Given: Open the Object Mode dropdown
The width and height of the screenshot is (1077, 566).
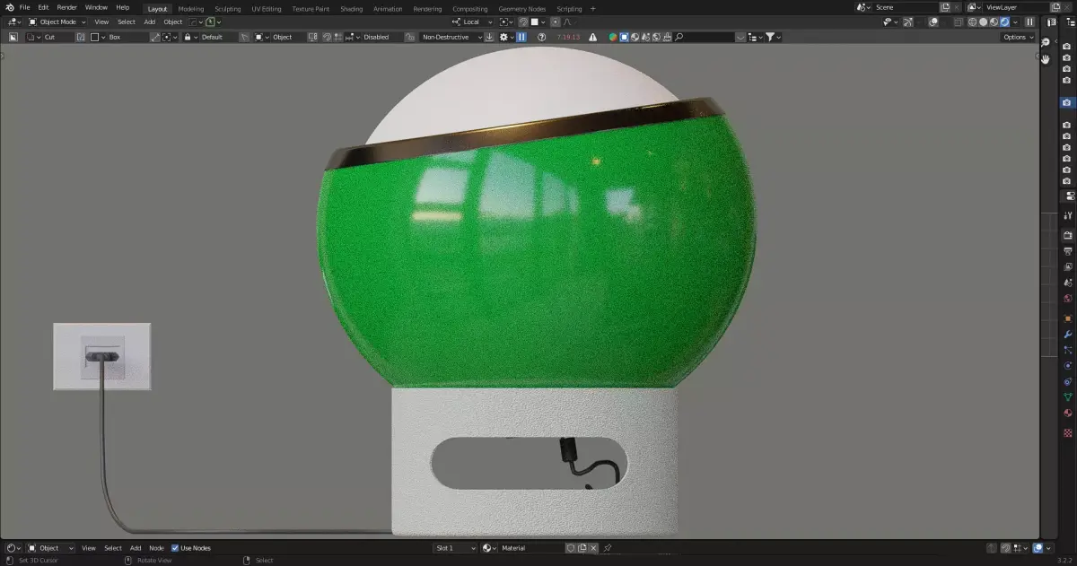Looking at the screenshot, I should point(58,22).
